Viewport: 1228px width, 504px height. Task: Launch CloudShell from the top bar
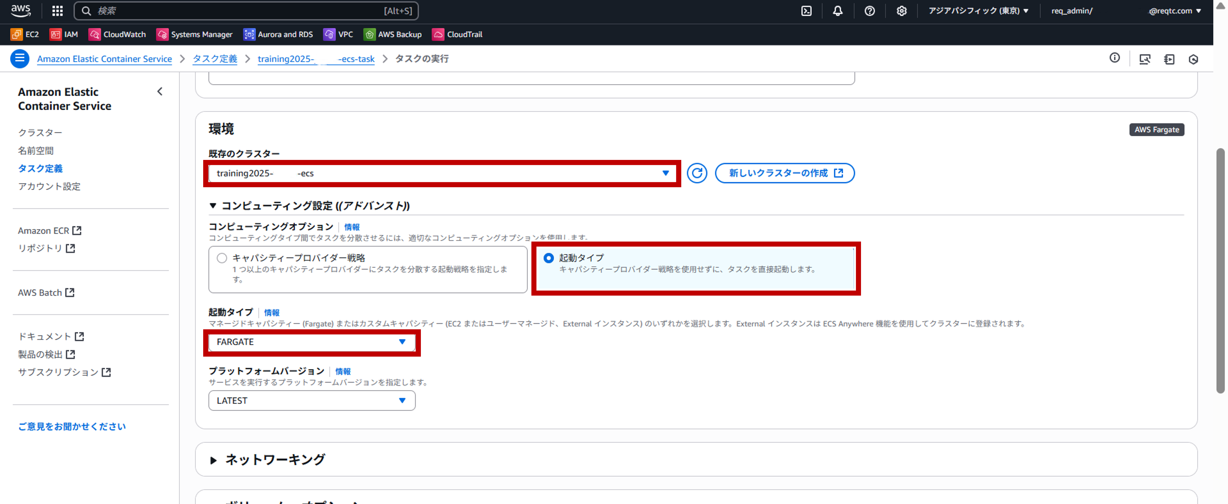806,11
